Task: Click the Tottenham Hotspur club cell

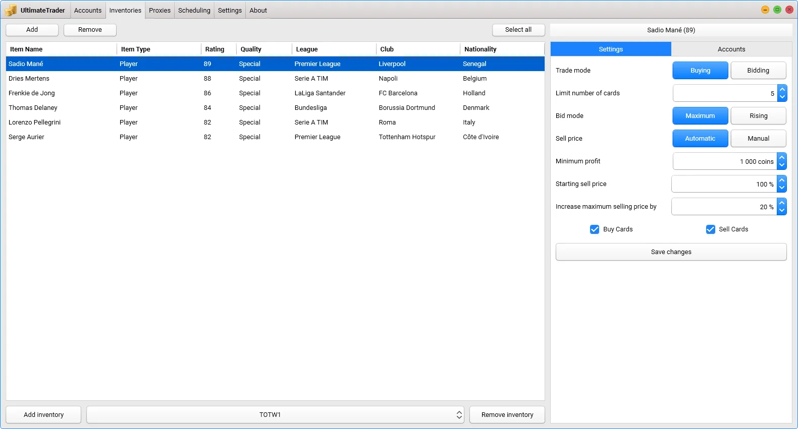Action: click(407, 137)
